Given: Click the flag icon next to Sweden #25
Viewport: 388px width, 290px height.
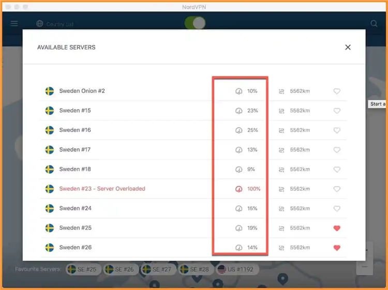Looking at the screenshot, I should click(x=50, y=227).
